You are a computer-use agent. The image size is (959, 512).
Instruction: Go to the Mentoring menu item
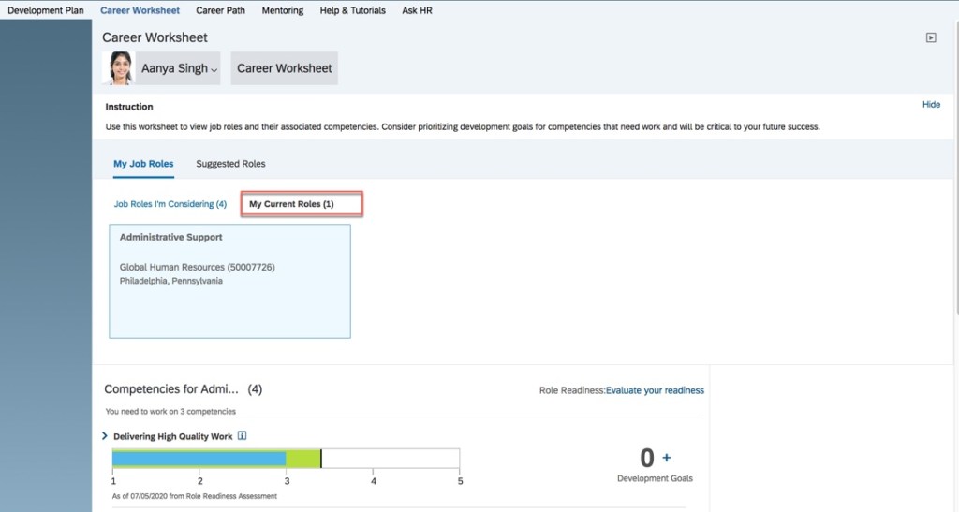282,11
